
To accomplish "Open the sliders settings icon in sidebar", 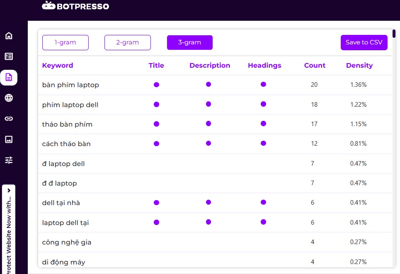I will tap(9, 160).
